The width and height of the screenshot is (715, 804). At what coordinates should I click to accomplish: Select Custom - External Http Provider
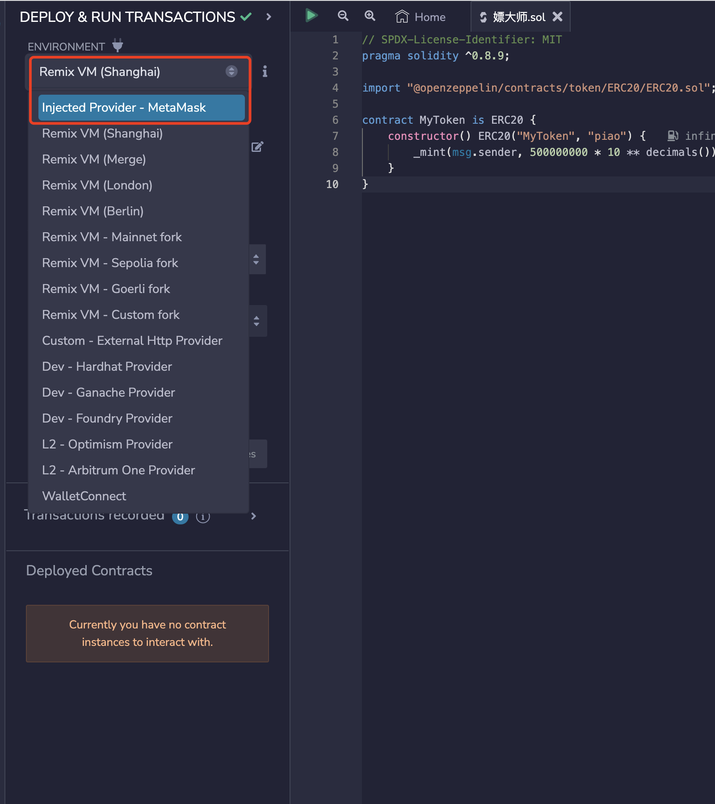click(132, 341)
